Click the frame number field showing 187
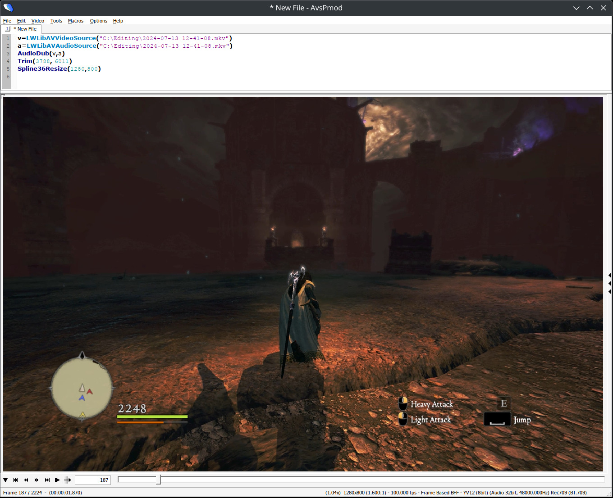Viewport: 613px width, 498px height. click(x=93, y=480)
